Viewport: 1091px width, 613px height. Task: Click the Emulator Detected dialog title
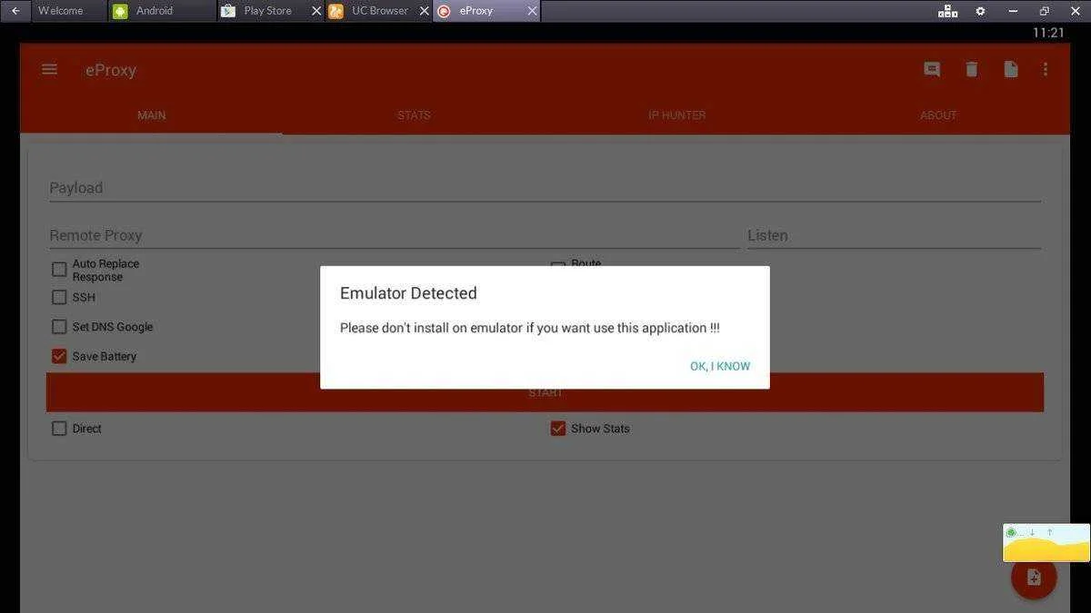click(x=408, y=293)
